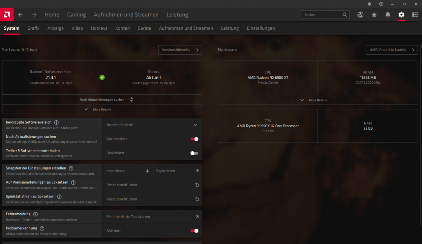Click the 32 GB RAM value
Viewport: 422px width, 244px height.
pos(368,128)
